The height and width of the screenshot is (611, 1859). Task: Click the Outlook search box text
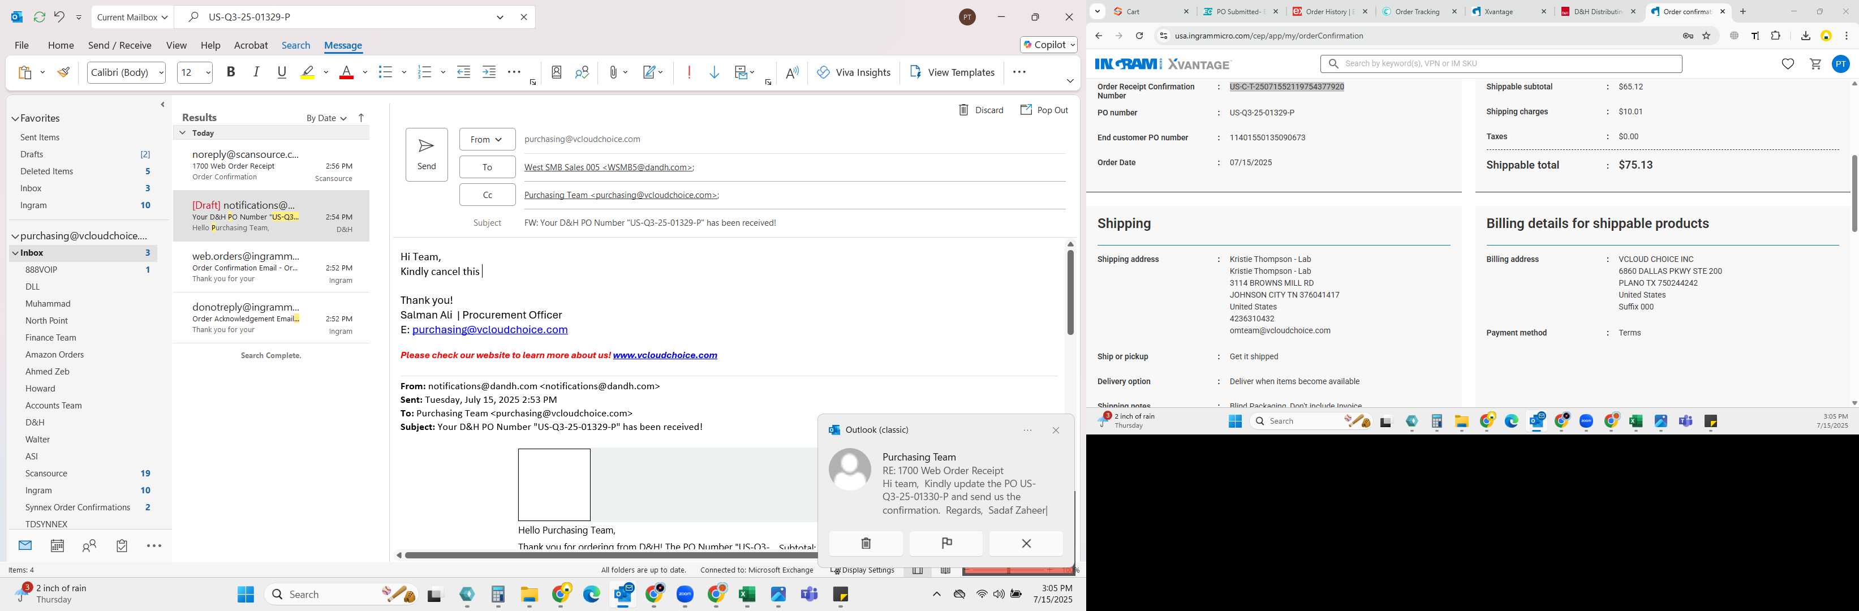(x=249, y=16)
